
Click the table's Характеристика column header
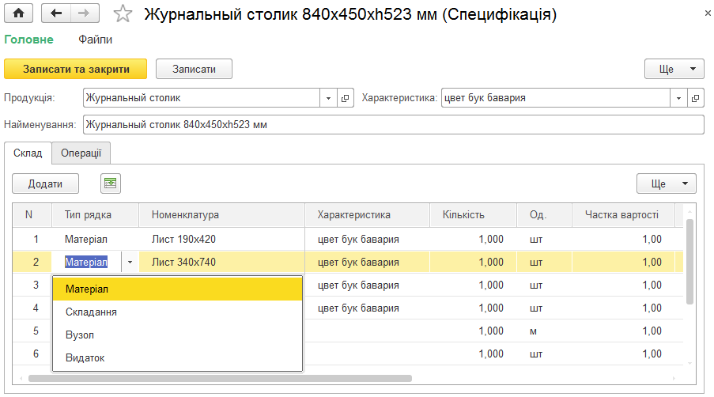367,215
